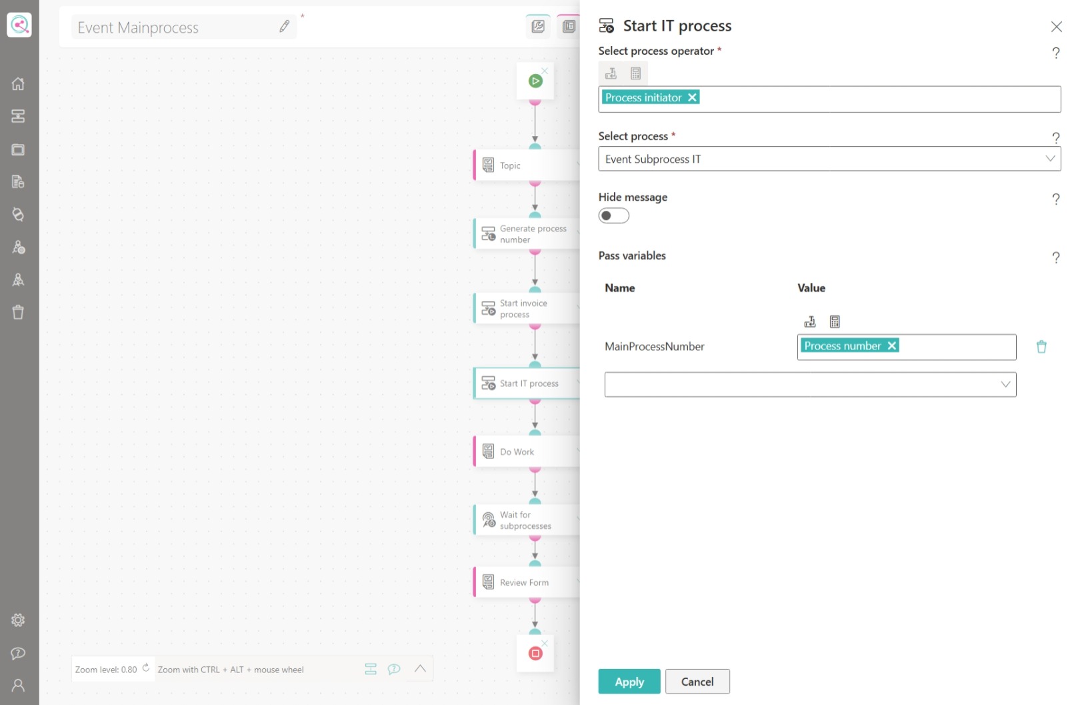Reset zoom level with circular arrow icon
The image size is (1080, 705).
coord(146,668)
